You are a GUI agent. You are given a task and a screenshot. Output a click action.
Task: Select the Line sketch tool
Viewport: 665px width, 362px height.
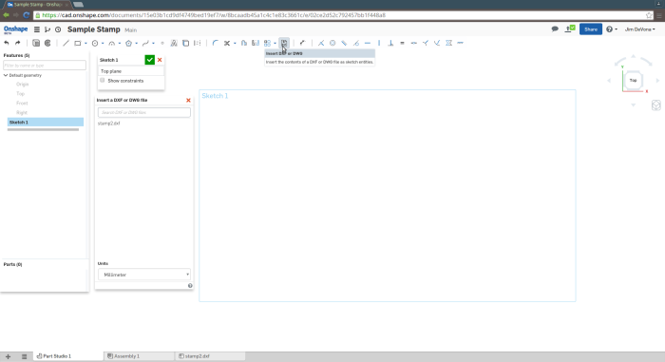point(66,43)
